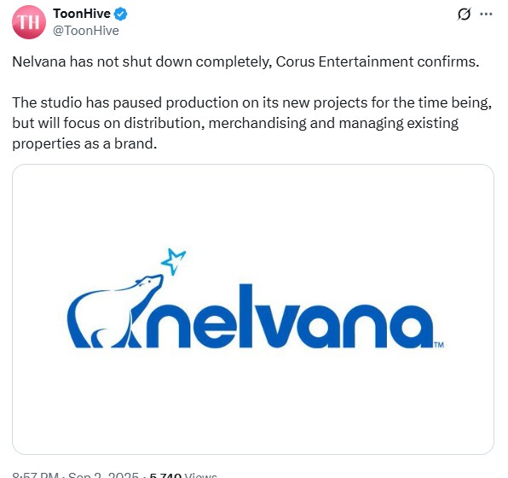Open the @ToonHive handle link

(x=86, y=31)
